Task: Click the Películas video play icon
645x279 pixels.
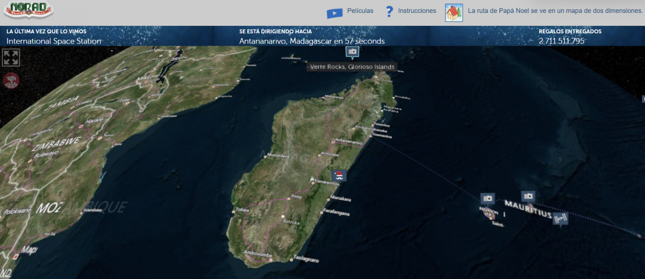Action: tap(334, 12)
